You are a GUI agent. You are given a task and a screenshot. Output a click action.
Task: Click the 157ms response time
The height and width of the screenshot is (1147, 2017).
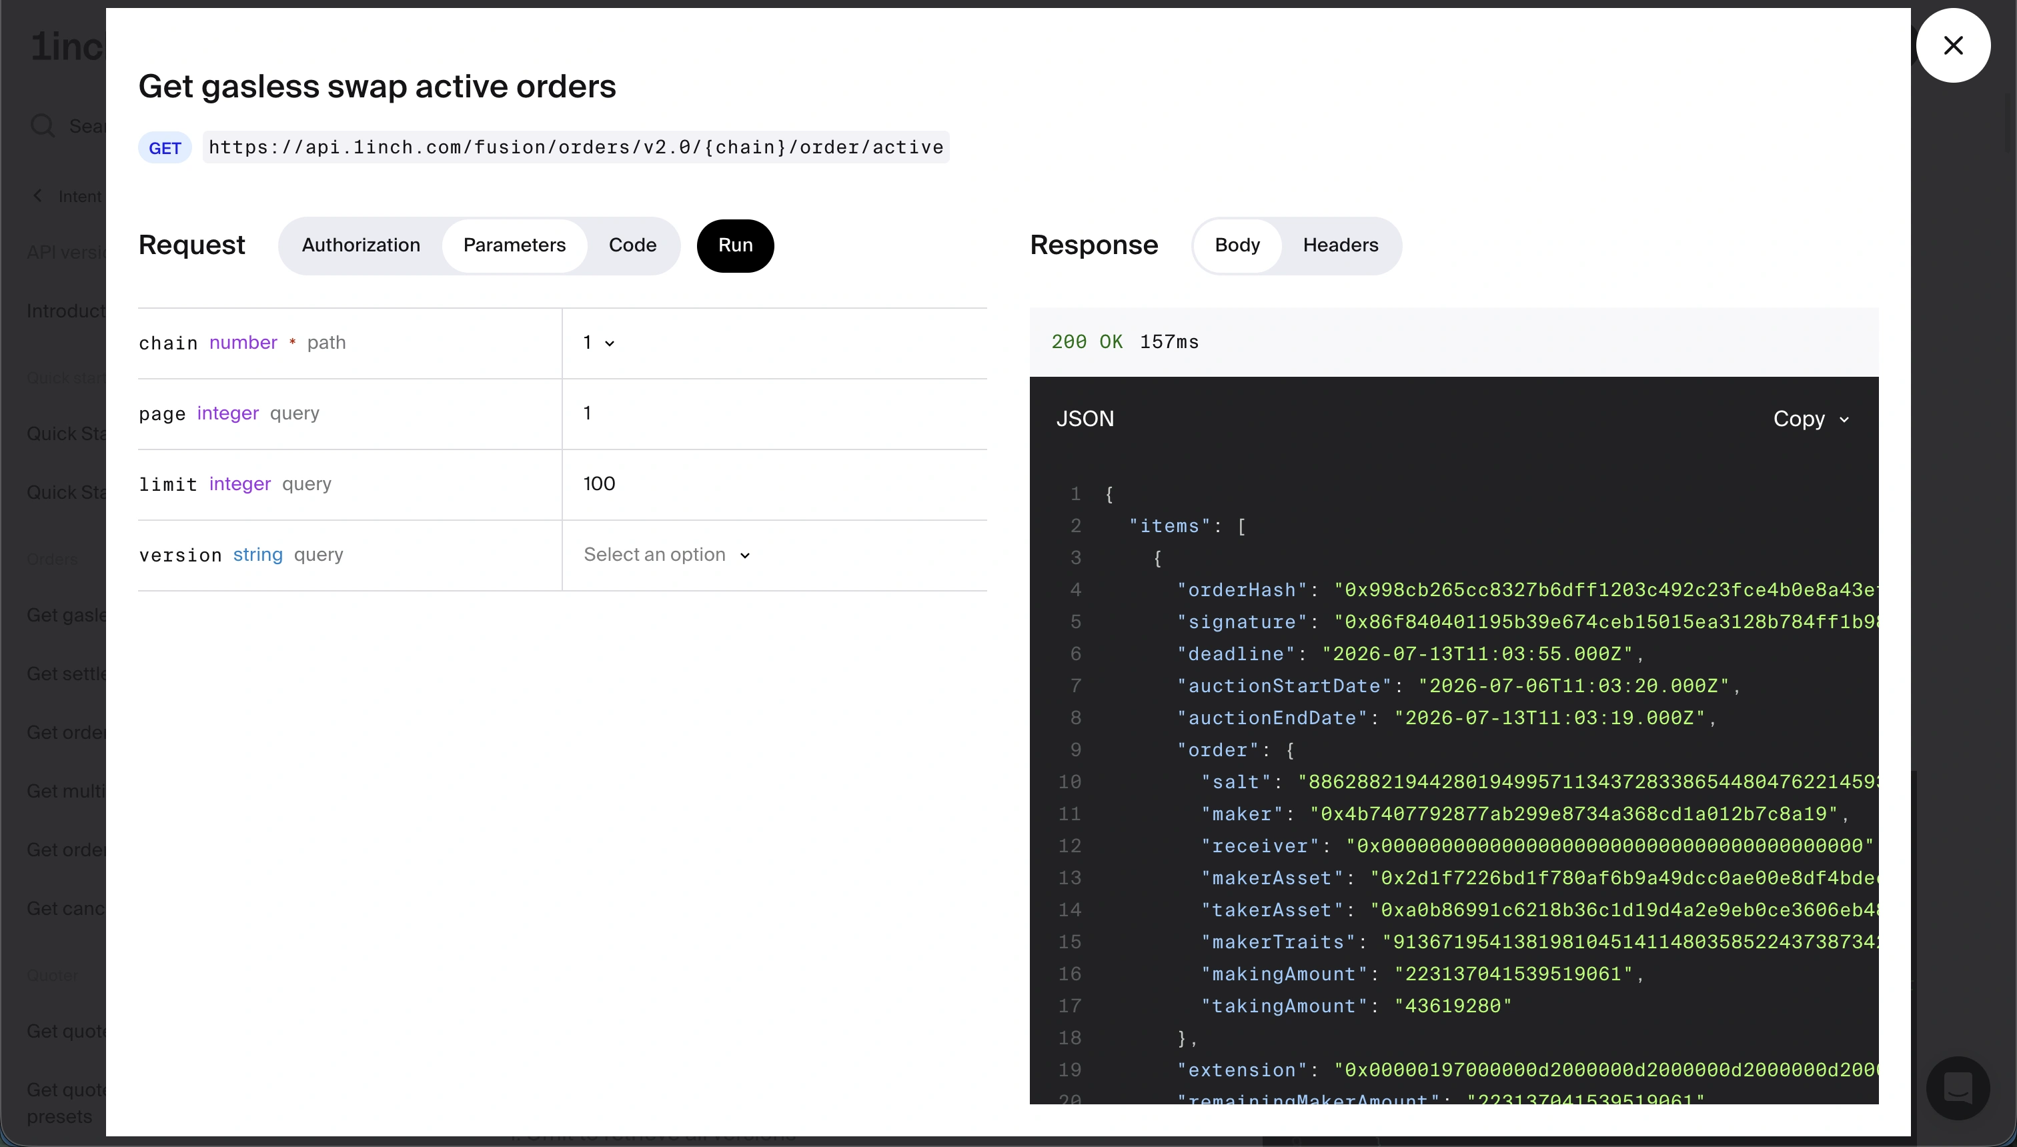coord(1169,342)
